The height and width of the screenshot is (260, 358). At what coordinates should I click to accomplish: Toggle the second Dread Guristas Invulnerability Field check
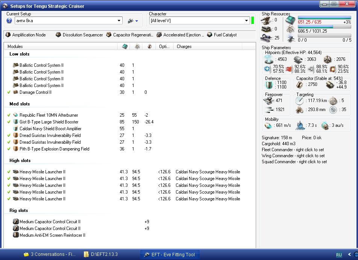9,142
